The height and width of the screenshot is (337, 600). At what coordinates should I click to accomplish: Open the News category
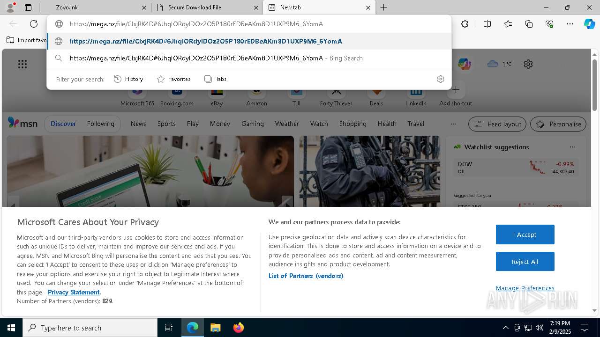pos(138,124)
